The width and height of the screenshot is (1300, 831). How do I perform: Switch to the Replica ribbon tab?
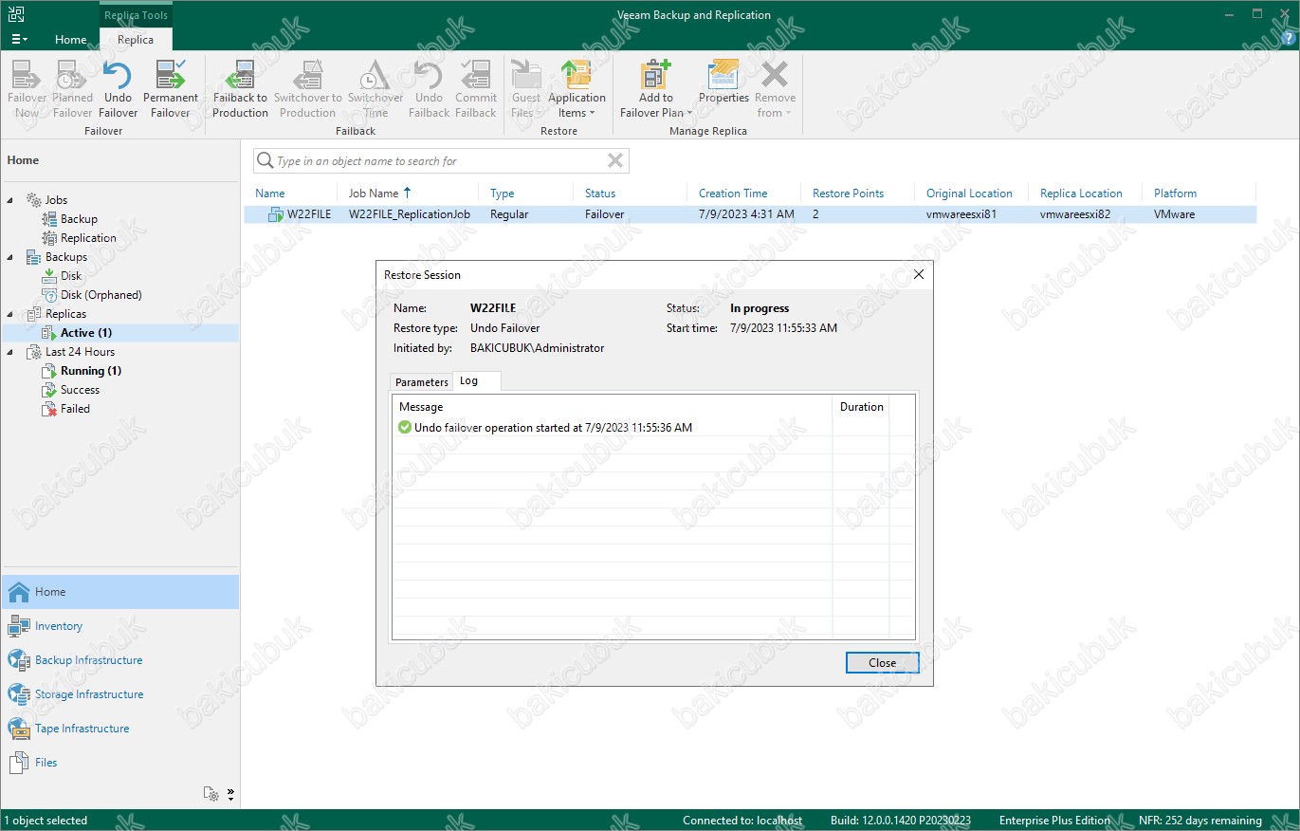(136, 40)
